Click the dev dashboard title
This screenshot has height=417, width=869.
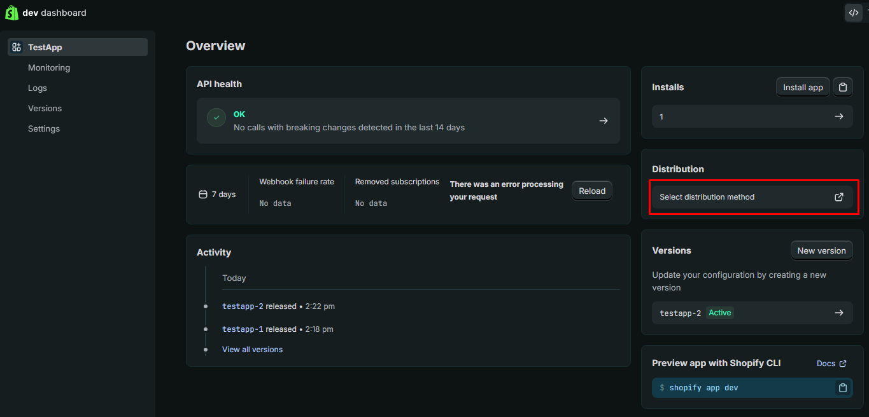tap(54, 13)
